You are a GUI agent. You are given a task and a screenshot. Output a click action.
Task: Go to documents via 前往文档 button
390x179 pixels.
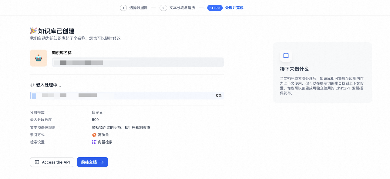click(x=92, y=162)
